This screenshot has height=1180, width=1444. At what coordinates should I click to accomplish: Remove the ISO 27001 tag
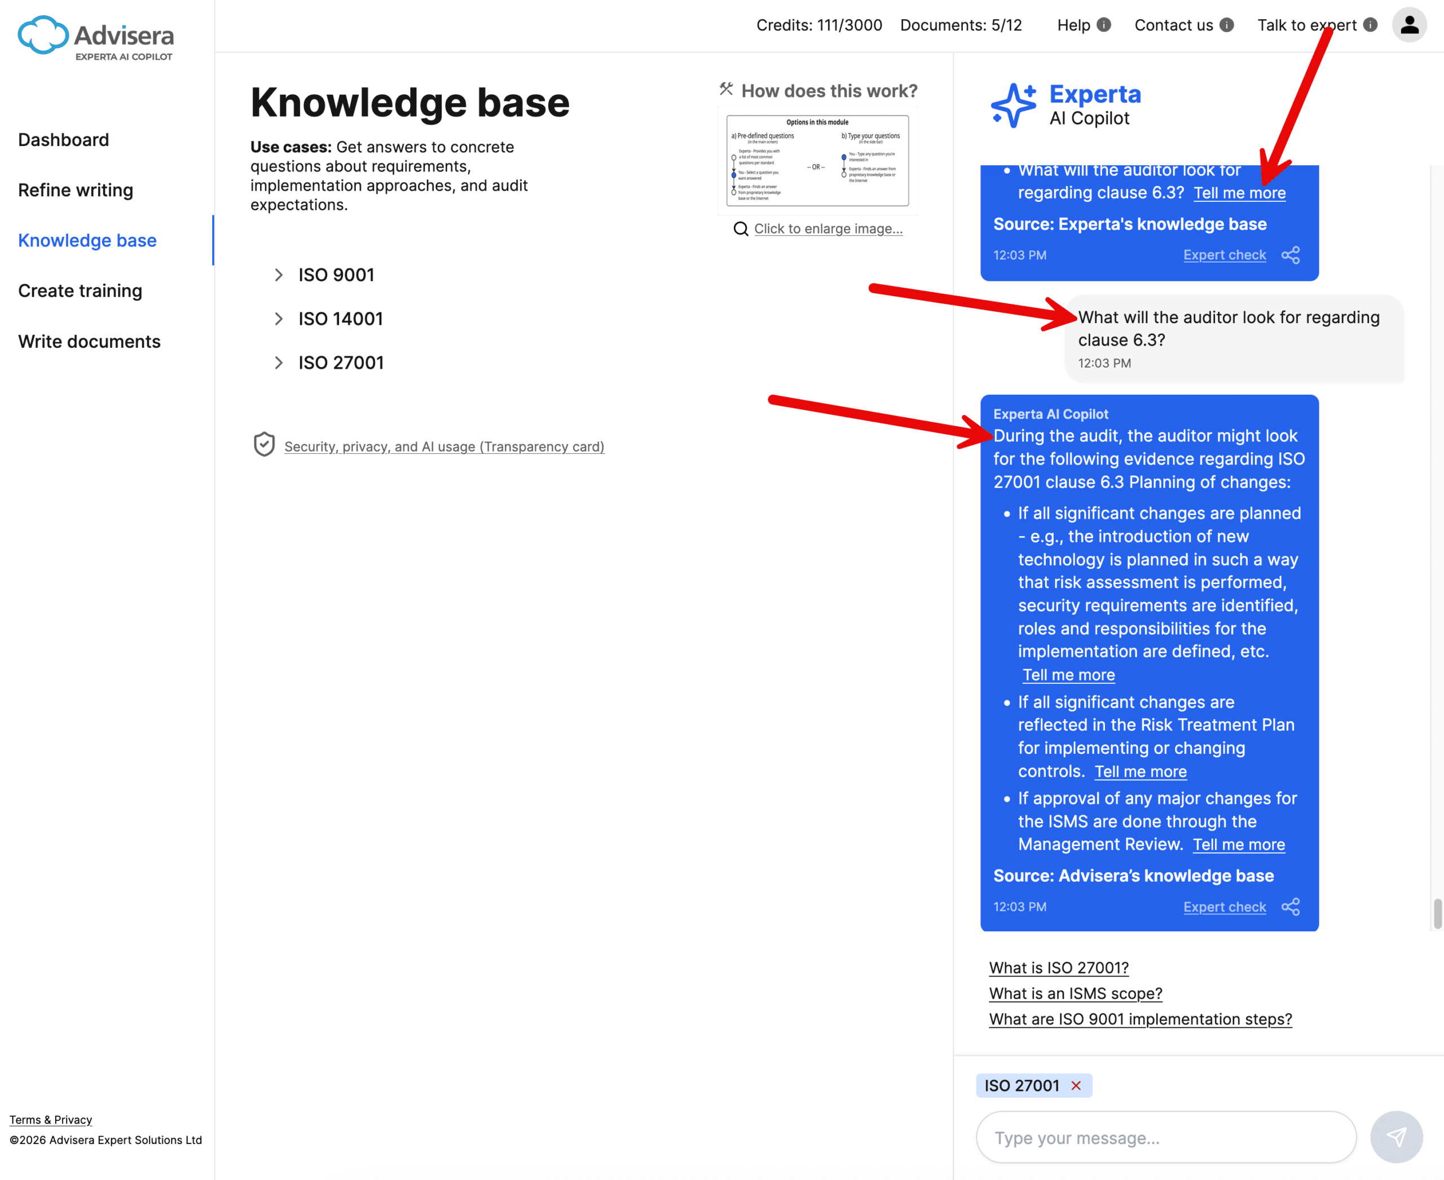click(x=1077, y=1085)
